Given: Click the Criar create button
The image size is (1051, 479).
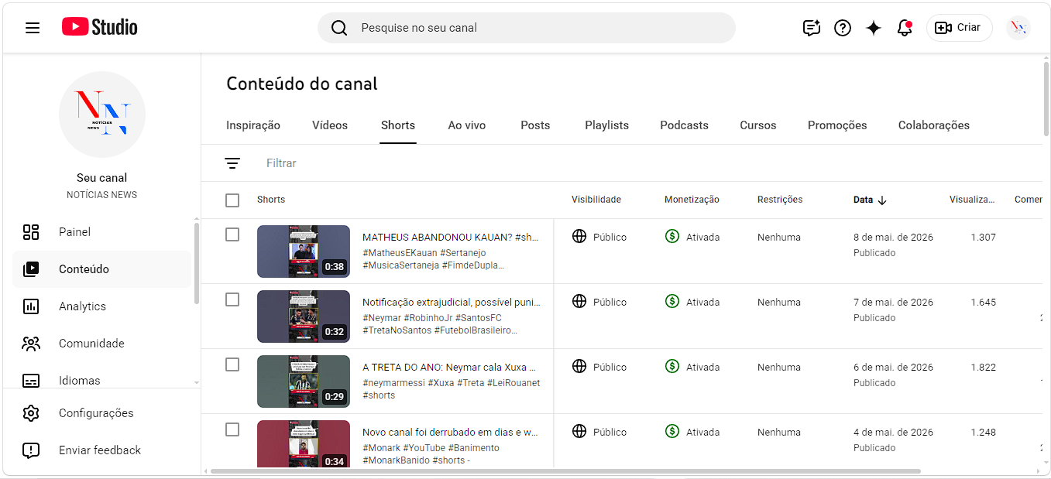Looking at the screenshot, I should pos(959,28).
